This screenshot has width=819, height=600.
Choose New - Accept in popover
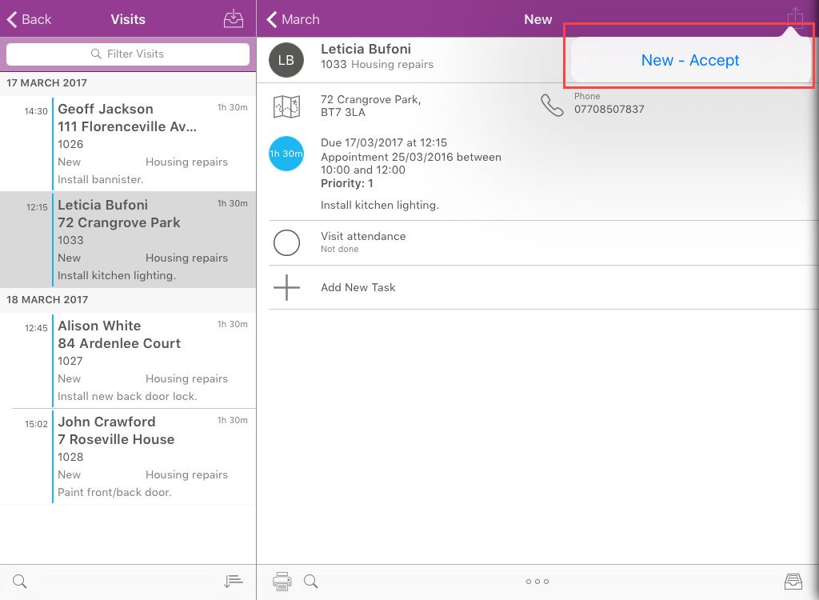click(690, 60)
